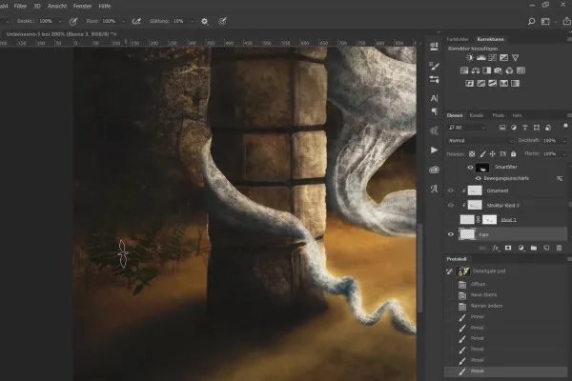Add a Hue/Saturation adjustment icon
The image size is (572, 381).
464,70
